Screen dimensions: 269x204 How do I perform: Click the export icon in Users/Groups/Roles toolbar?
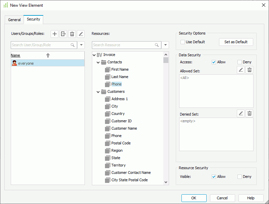pyautogui.click(x=63, y=34)
